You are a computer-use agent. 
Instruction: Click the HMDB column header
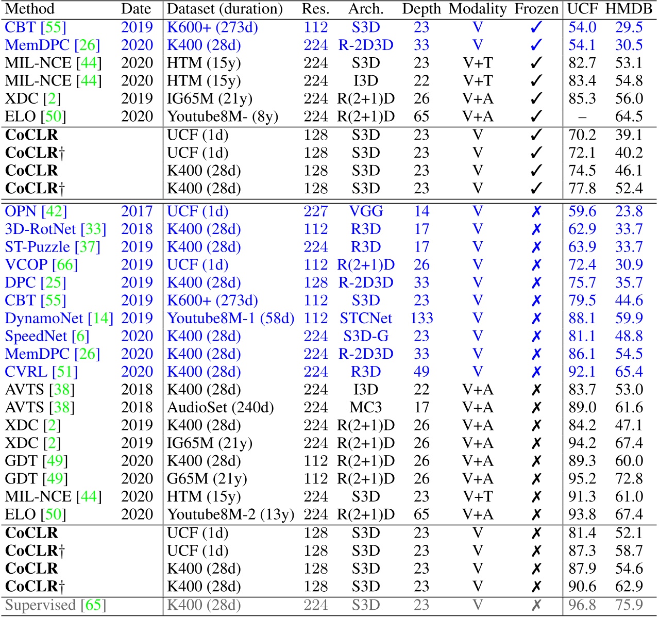(x=629, y=9)
